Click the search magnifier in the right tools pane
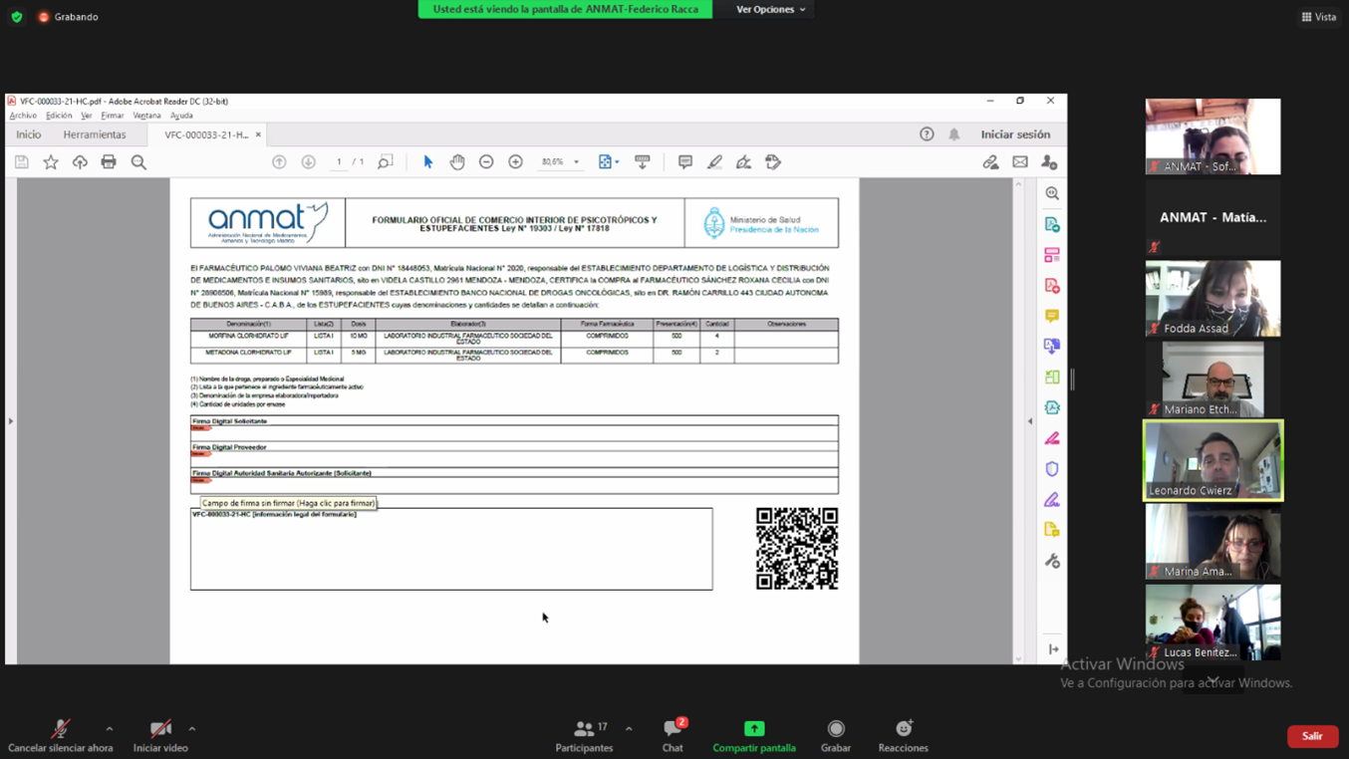This screenshot has height=759, width=1349. pos(1052,193)
